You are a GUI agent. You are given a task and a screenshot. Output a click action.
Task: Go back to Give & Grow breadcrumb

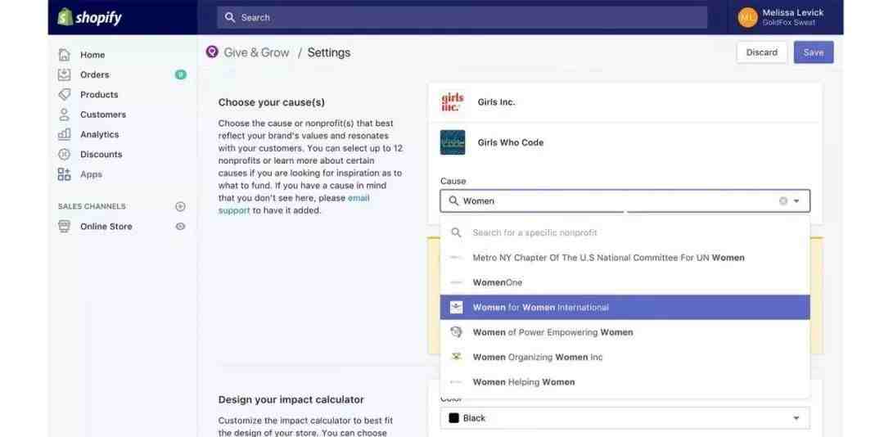point(256,52)
